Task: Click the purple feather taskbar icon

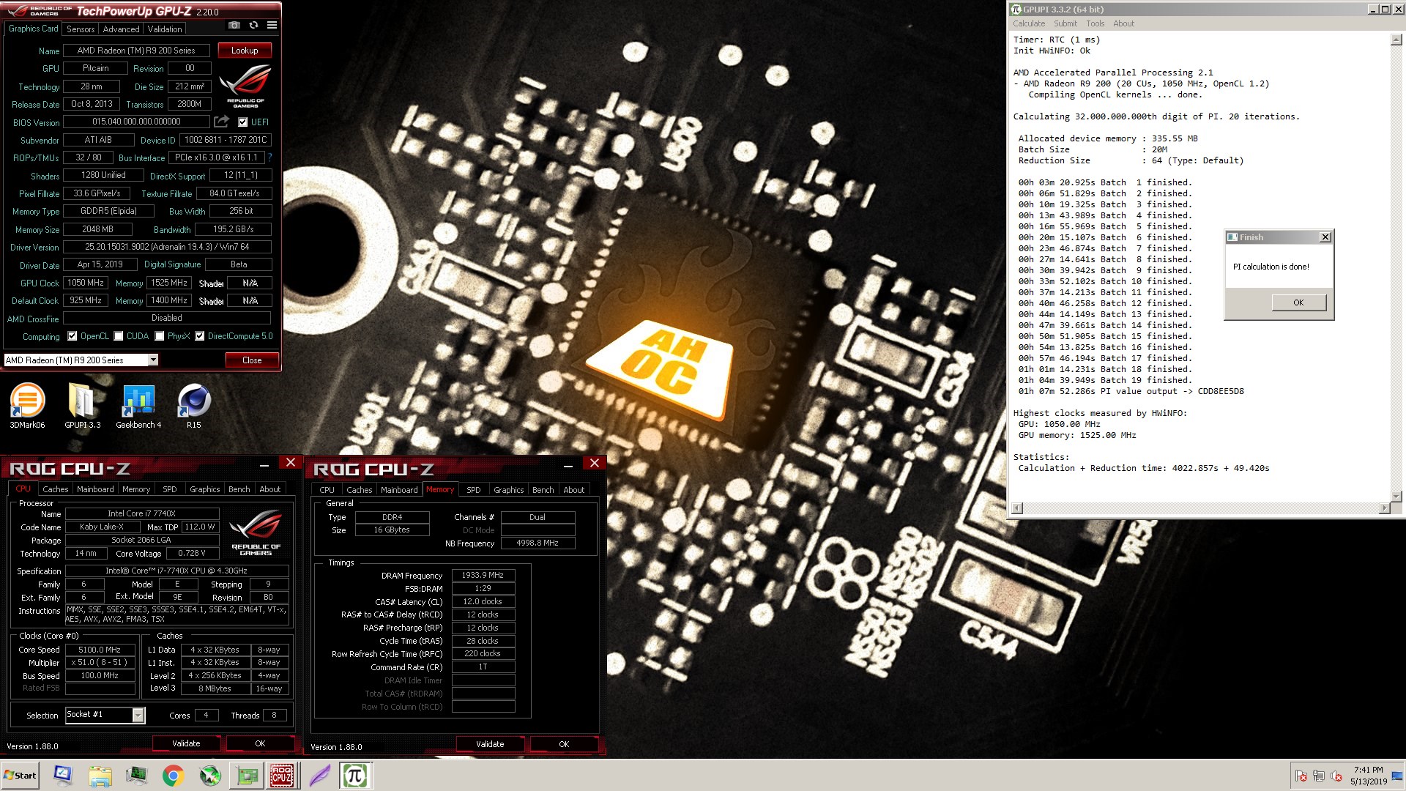Action: click(x=320, y=776)
